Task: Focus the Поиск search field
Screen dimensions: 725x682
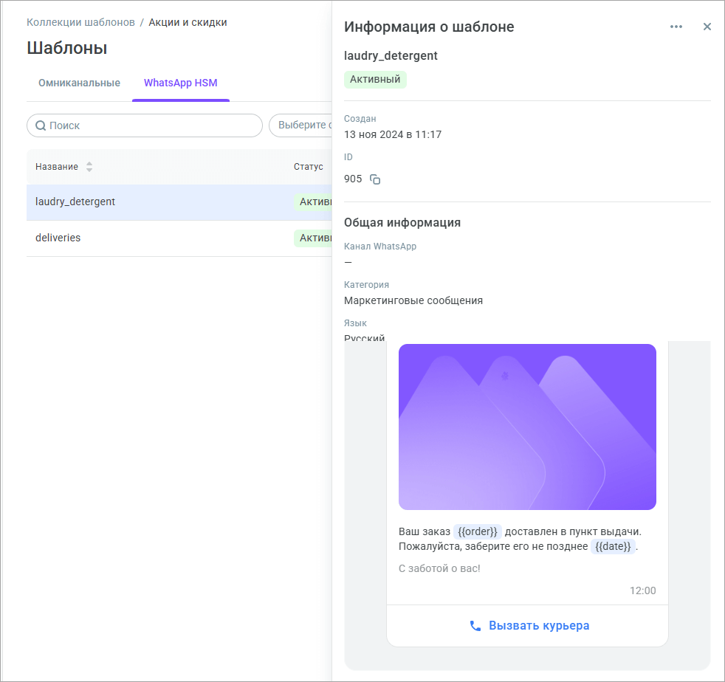Action: pyautogui.click(x=145, y=125)
